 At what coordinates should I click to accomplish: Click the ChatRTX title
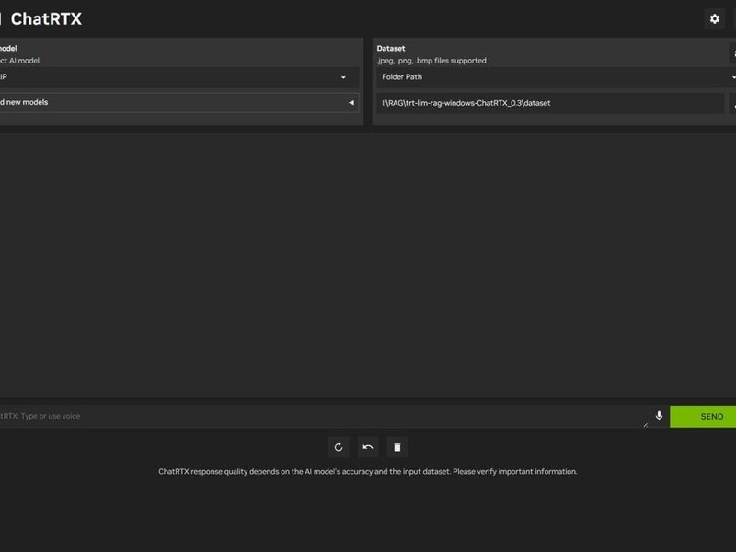point(46,18)
